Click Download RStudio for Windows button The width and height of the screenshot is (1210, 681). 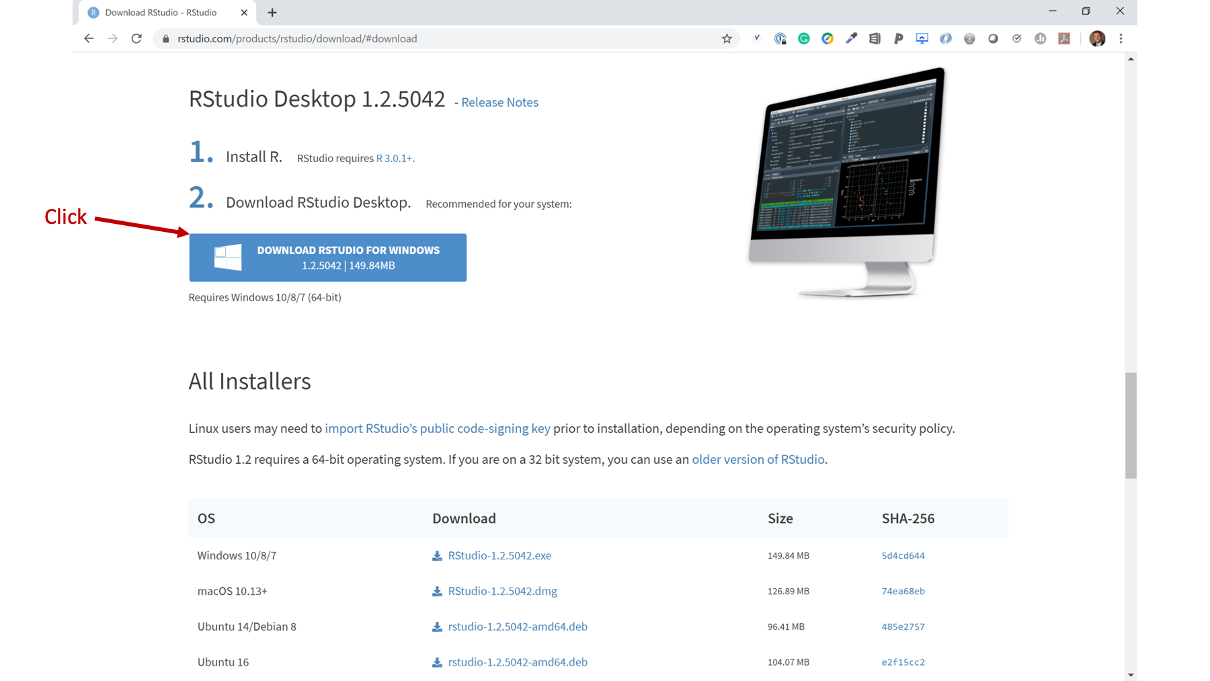coord(327,257)
